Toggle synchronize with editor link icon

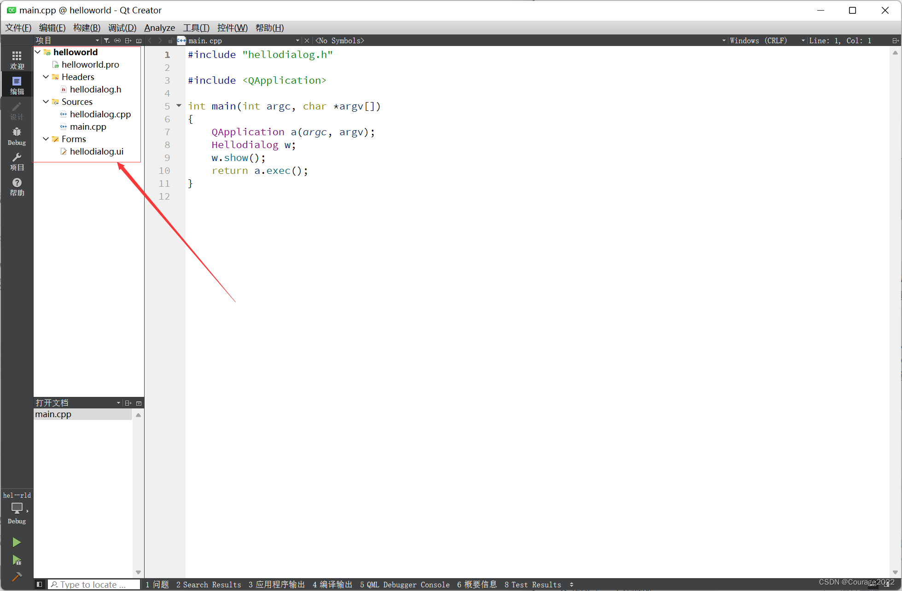(117, 40)
